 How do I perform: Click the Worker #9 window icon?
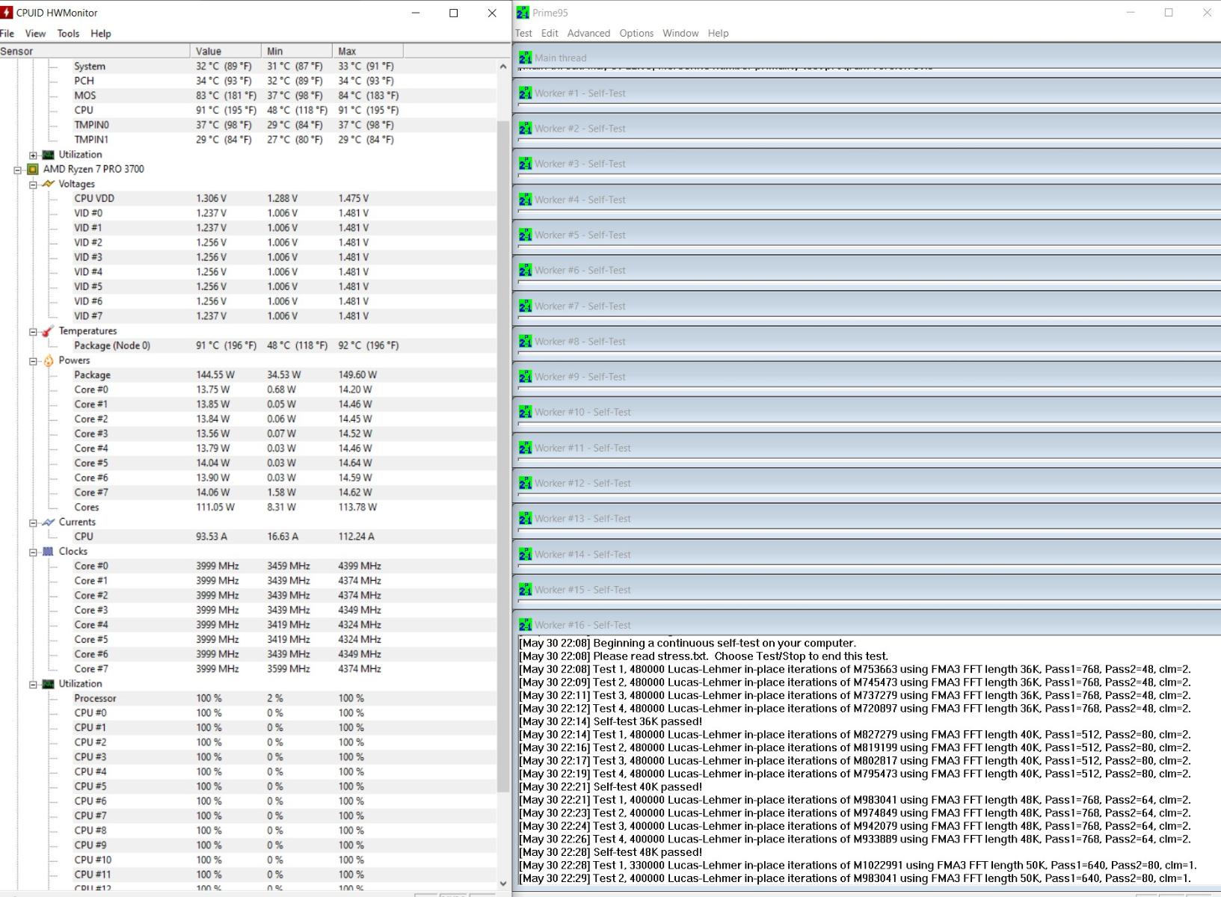(526, 377)
